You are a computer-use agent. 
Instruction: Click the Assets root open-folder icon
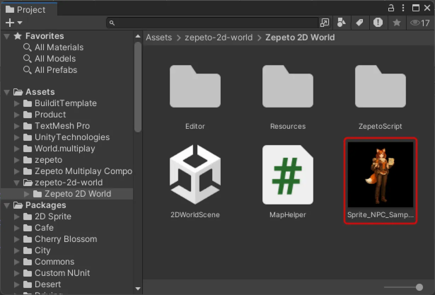pos(18,92)
